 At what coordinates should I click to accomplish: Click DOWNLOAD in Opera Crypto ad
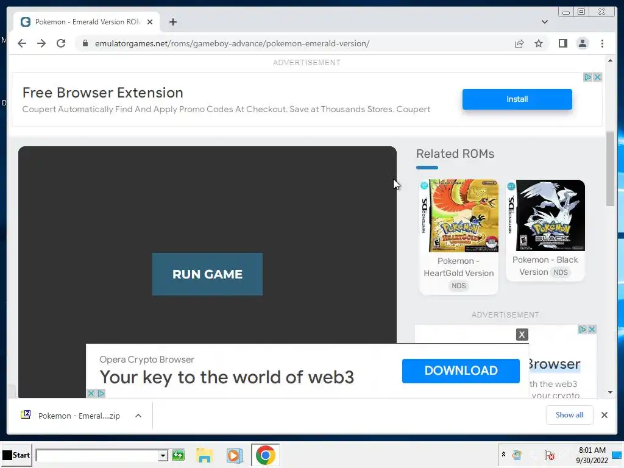pyautogui.click(x=461, y=371)
